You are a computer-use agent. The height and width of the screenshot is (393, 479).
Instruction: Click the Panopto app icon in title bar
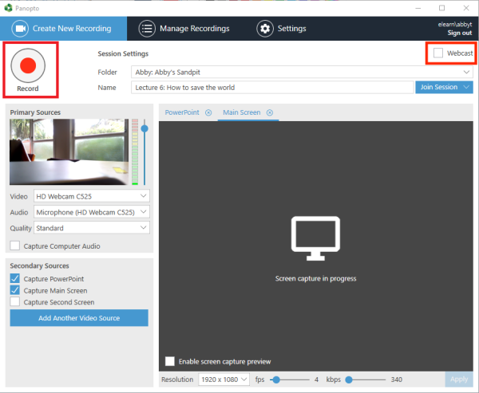pyautogui.click(x=8, y=6)
